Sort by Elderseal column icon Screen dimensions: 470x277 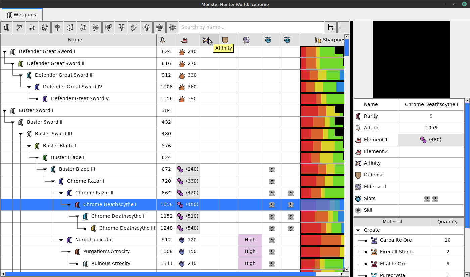(x=246, y=40)
